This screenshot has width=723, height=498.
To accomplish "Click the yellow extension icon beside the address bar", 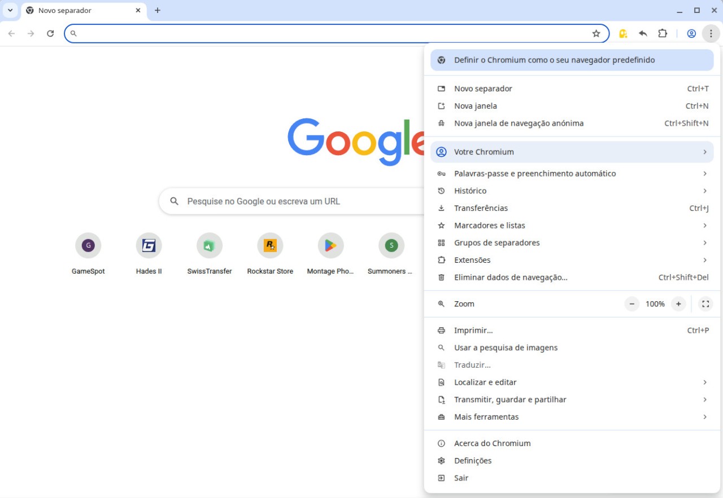I will pos(622,34).
